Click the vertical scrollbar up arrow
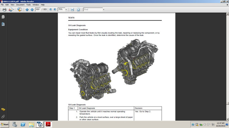The width and height of the screenshot is (229, 128). click(x=228, y=14)
